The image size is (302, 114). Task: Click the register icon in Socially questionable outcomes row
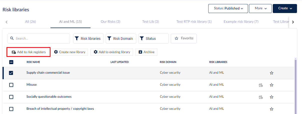pos(261,97)
